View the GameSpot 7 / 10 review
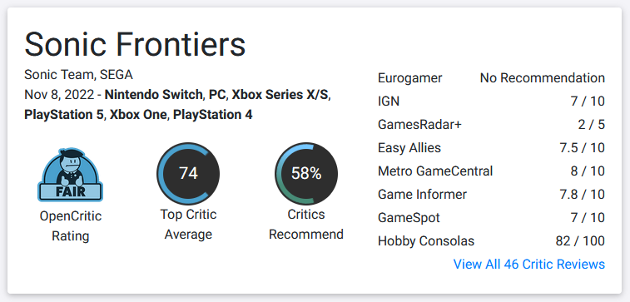Image resolution: width=630 pixels, height=302 pixels. (491, 218)
